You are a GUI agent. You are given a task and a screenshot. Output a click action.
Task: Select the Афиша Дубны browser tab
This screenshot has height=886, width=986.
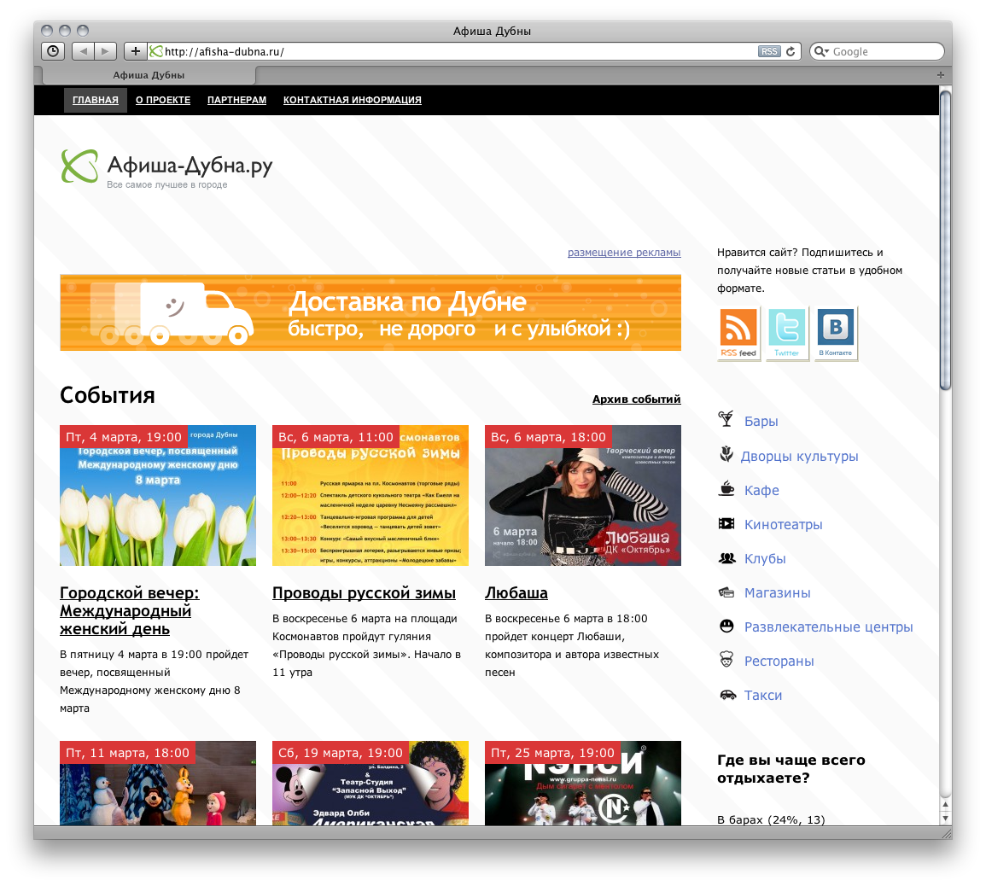[149, 75]
